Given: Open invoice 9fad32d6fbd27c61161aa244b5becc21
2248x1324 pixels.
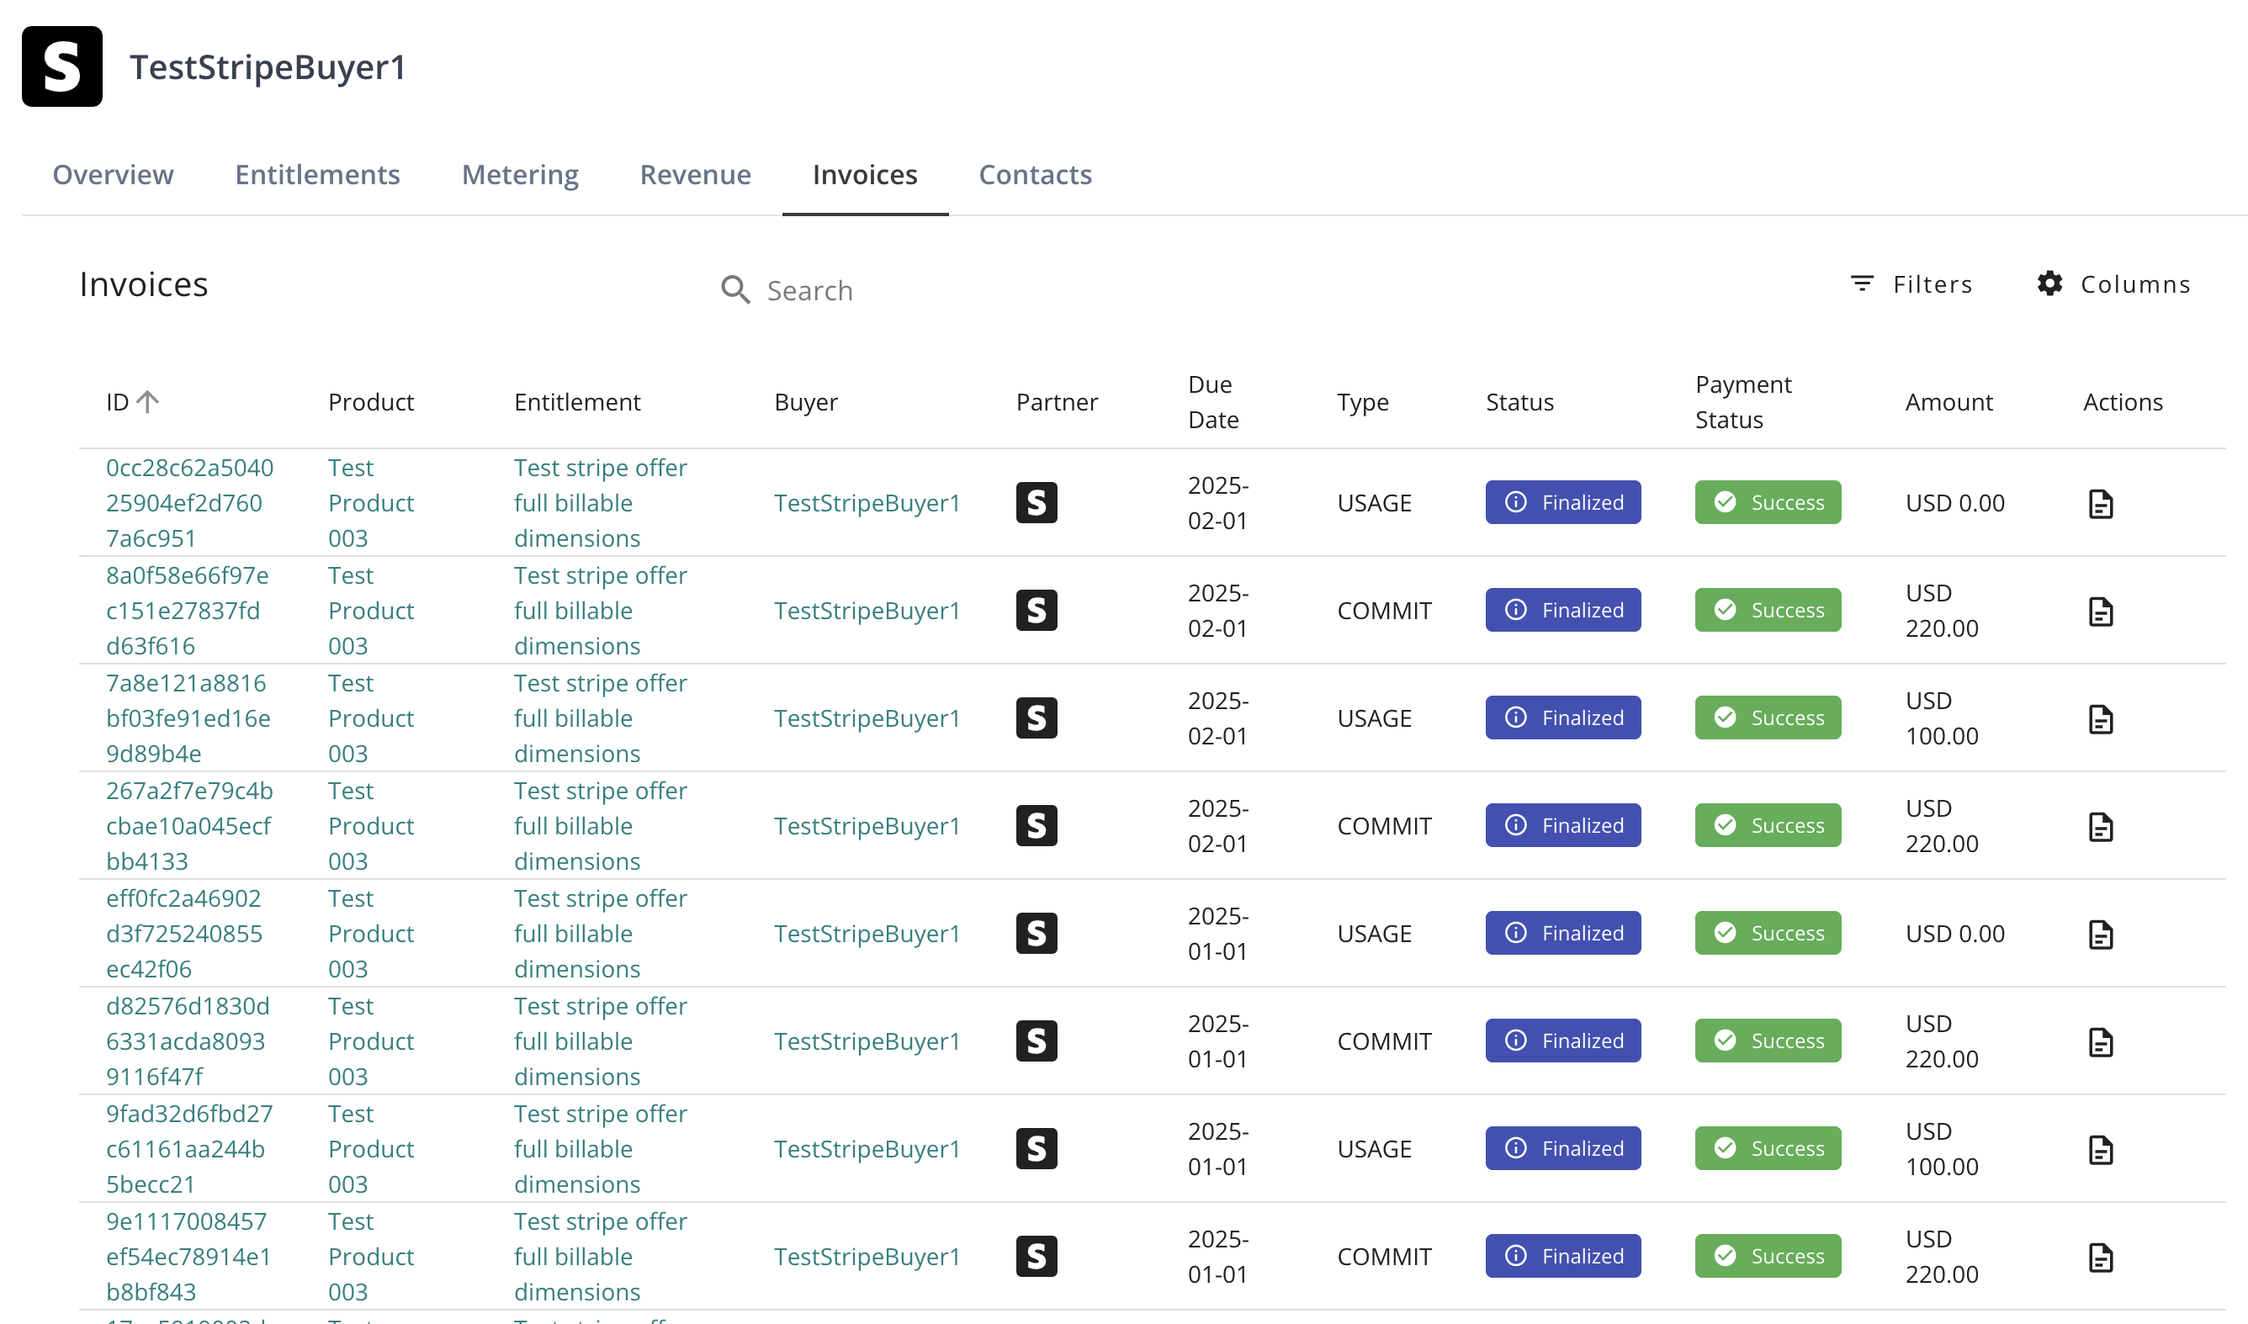Looking at the screenshot, I should (x=189, y=1148).
